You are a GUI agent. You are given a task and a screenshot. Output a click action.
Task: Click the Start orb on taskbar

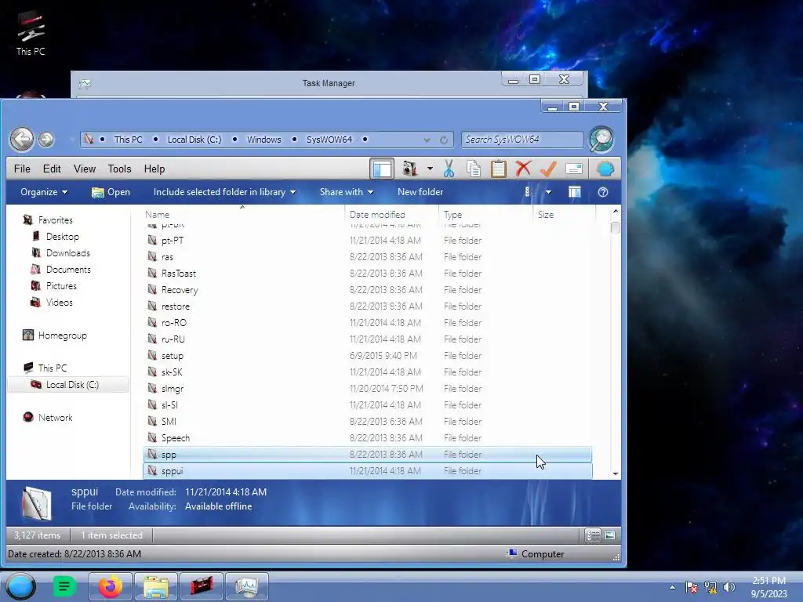pyautogui.click(x=21, y=586)
